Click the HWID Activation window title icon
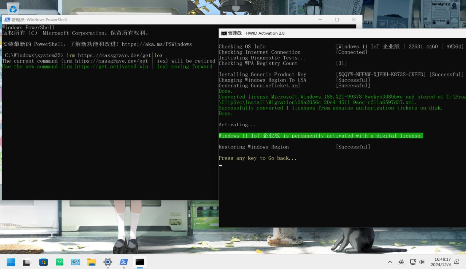 point(224,33)
